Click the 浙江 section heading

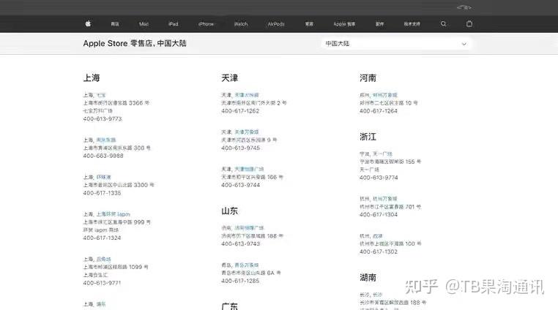(368, 137)
